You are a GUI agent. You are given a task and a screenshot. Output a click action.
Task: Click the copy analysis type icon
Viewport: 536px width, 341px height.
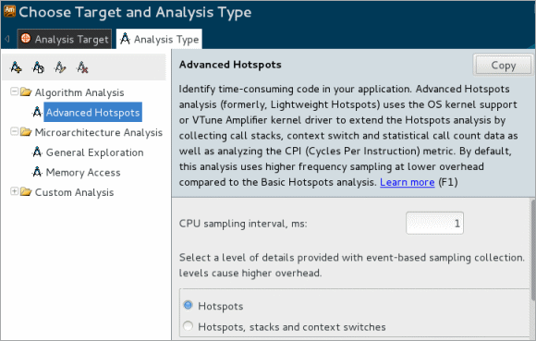pyautogui.click(x=38, y=67)
